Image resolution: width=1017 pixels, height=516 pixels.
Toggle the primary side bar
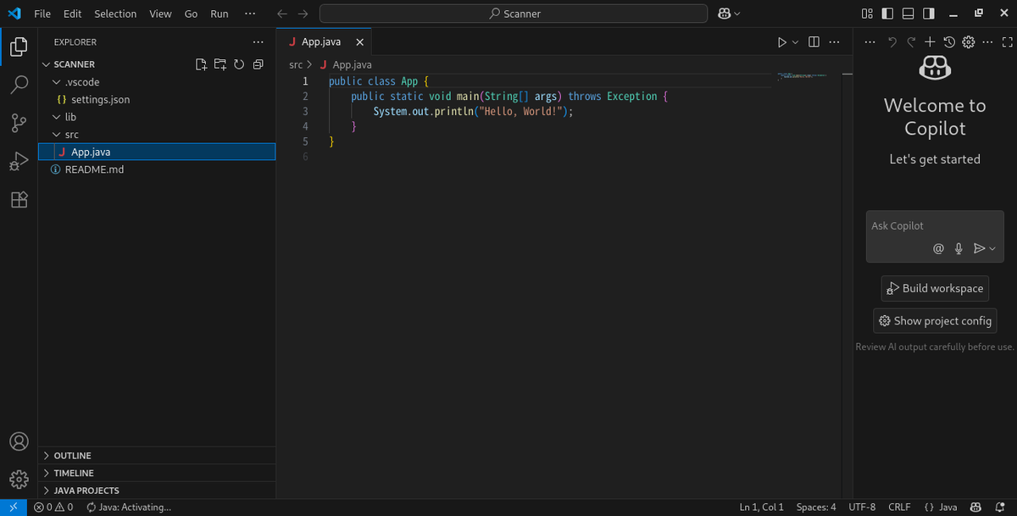887,14
